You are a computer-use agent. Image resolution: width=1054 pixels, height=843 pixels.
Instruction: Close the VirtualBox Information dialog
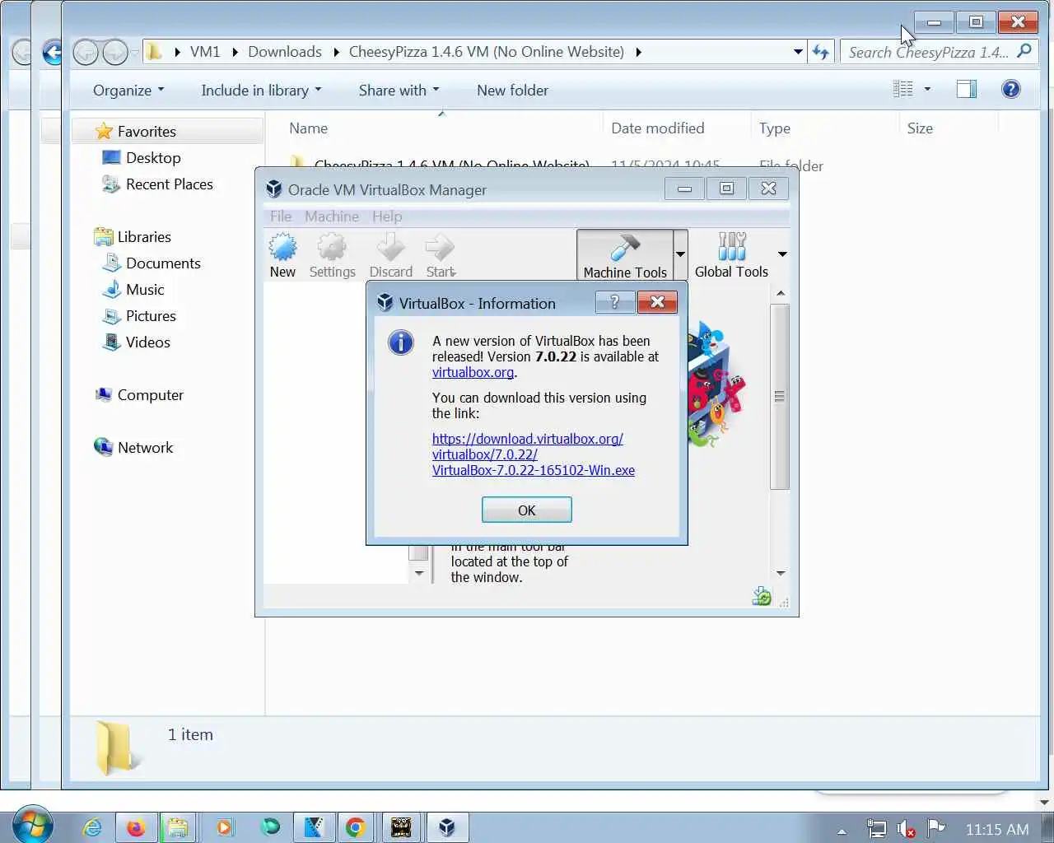pos(657,302)
